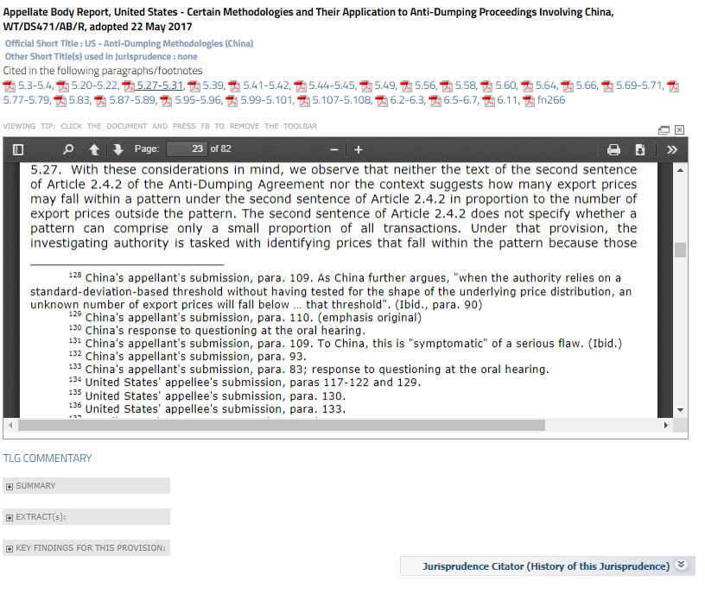Viewport: 705px width, 594px height.
Task: Download the PDF document
Action: (x=640, y=149)
